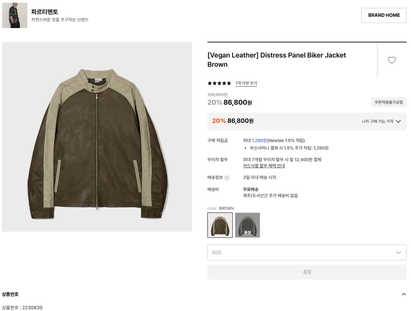The width and height of the screenshot is (411, 311).
Task: Open the SIZE dropdown
Action: (307, 252)
